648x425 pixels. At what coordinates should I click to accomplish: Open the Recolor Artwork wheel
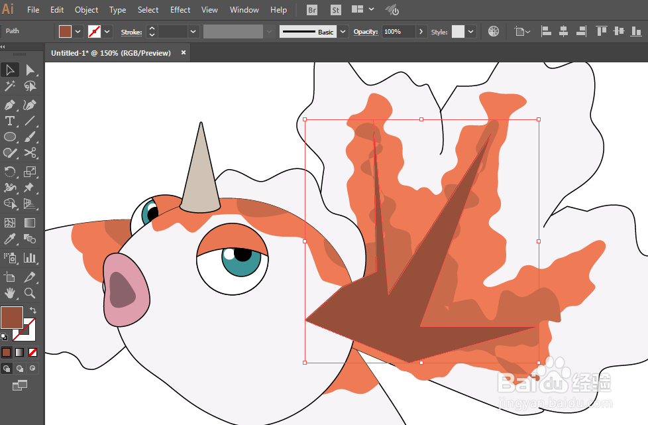point(494,31)
